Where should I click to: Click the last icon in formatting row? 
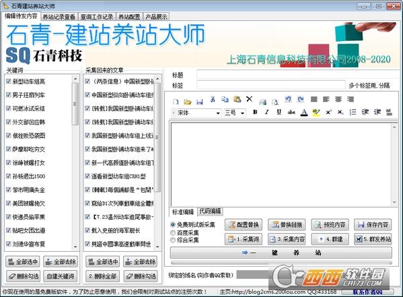click(x=389, y=112)
